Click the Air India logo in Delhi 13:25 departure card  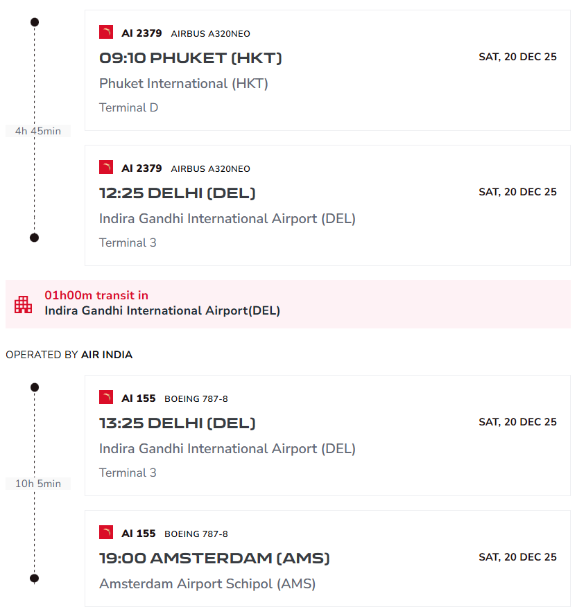[x=106, y=398]
